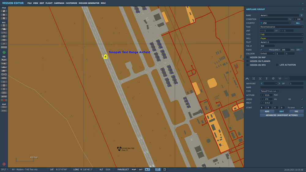Open the FLIGHT menu

pyautogui.click(x=49, y=3)
